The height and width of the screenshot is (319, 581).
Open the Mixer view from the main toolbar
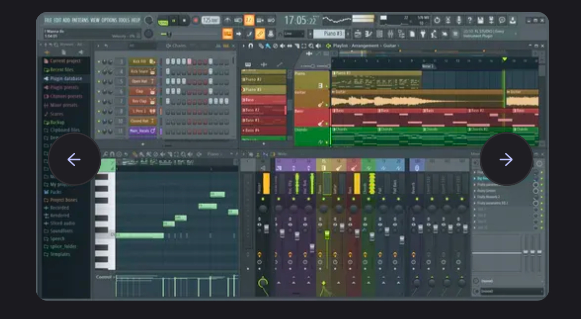[x=390, y=34]
